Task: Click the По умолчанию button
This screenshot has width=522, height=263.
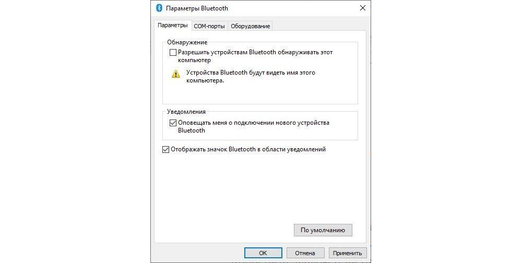Action: (323, 230)
